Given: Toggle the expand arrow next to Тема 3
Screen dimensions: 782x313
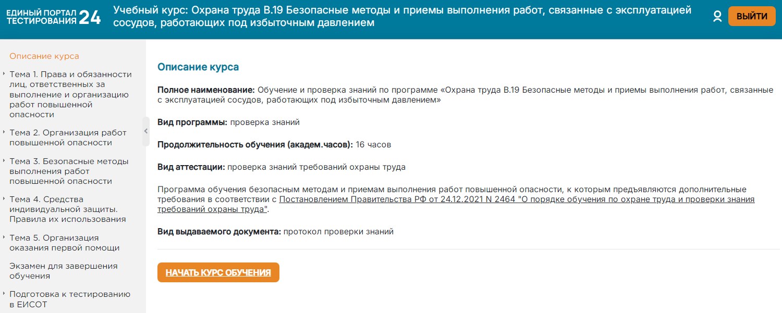Looking at the screenshot, I should (x=4, y=161).
